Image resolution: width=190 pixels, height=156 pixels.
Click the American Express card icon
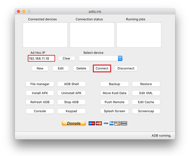click(x=111, y=123)
